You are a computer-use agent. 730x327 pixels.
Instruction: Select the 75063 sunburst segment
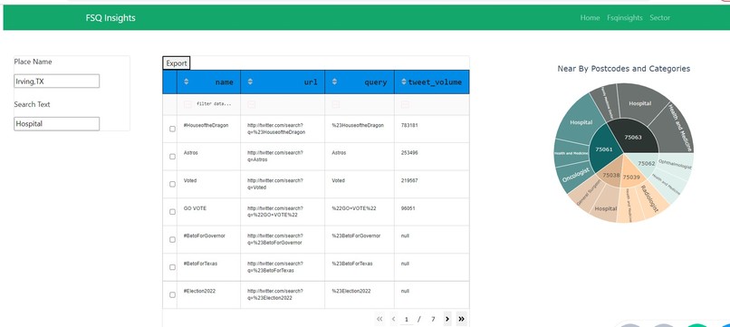point(633,138)
